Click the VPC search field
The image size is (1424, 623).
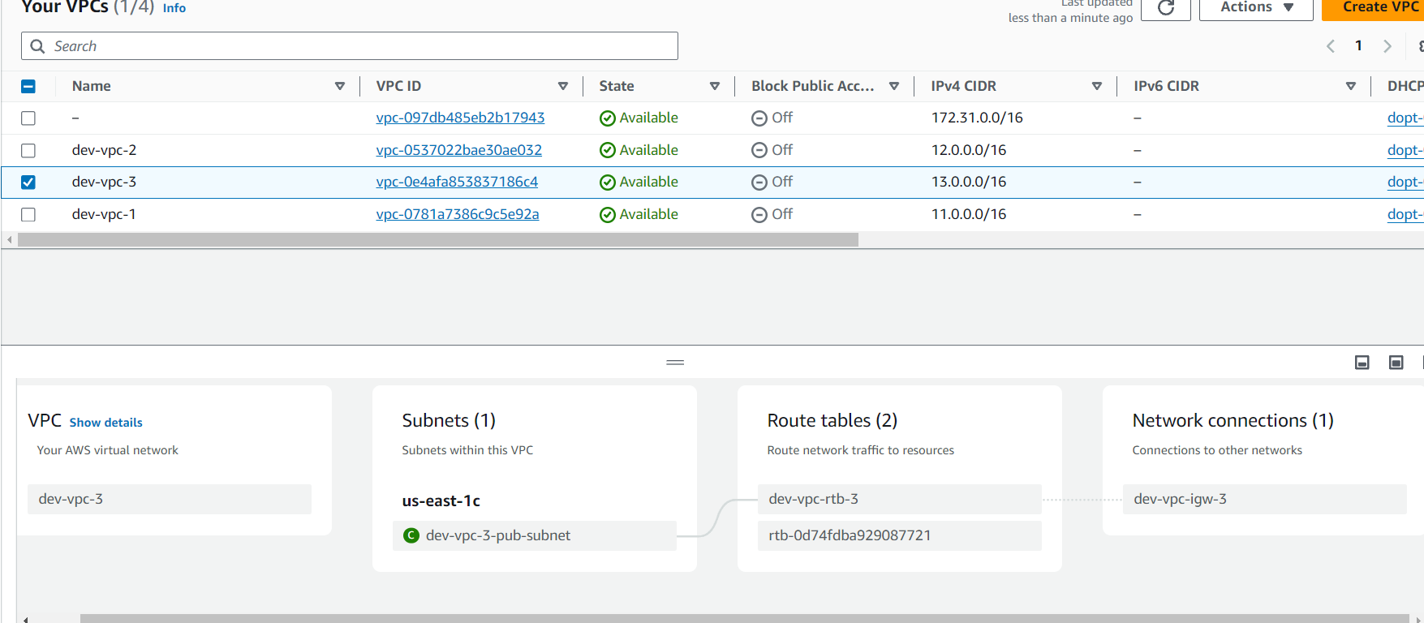350,46
